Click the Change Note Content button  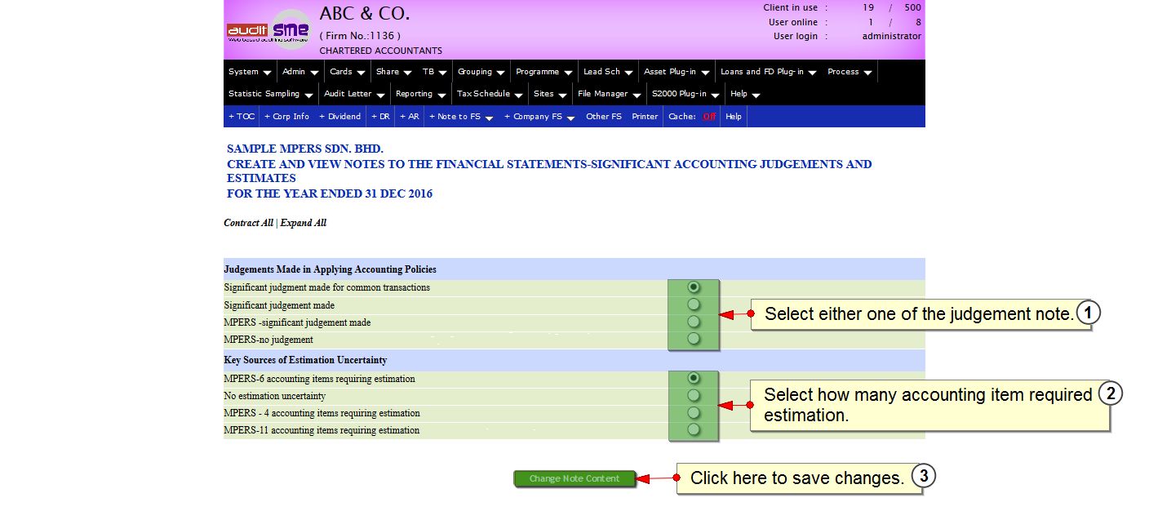[574, 479]
